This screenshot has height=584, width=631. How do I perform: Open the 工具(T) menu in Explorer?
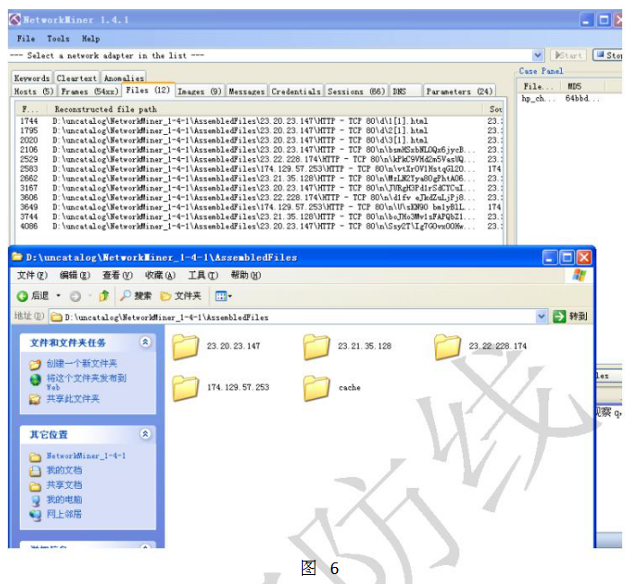(x=203, y=275)
